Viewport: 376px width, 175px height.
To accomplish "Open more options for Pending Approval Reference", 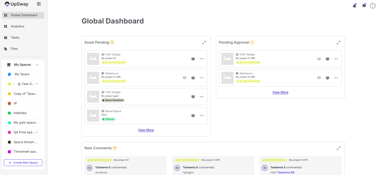I will click(336, 78).
